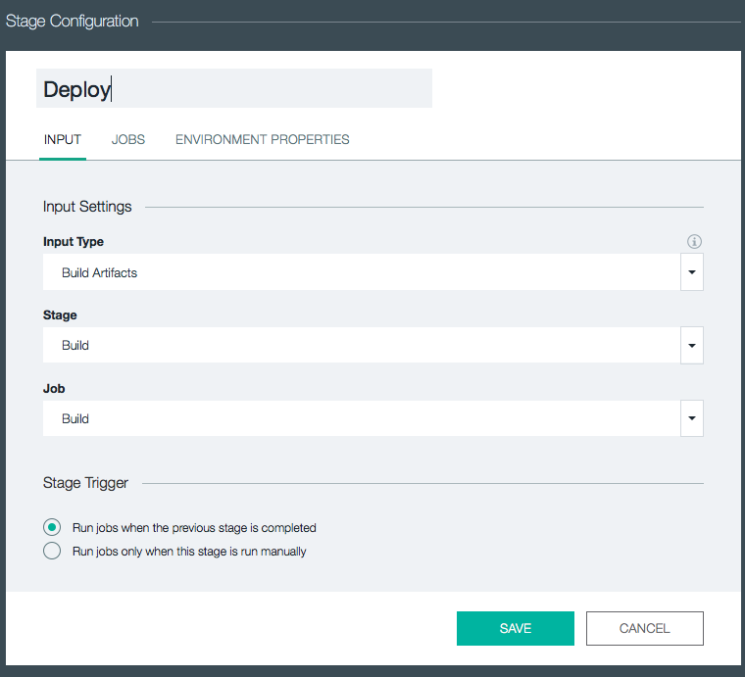Select run jobs when previous stage completes
The height and width of the screenshot is (677, 745).
[x=52, y=527]
